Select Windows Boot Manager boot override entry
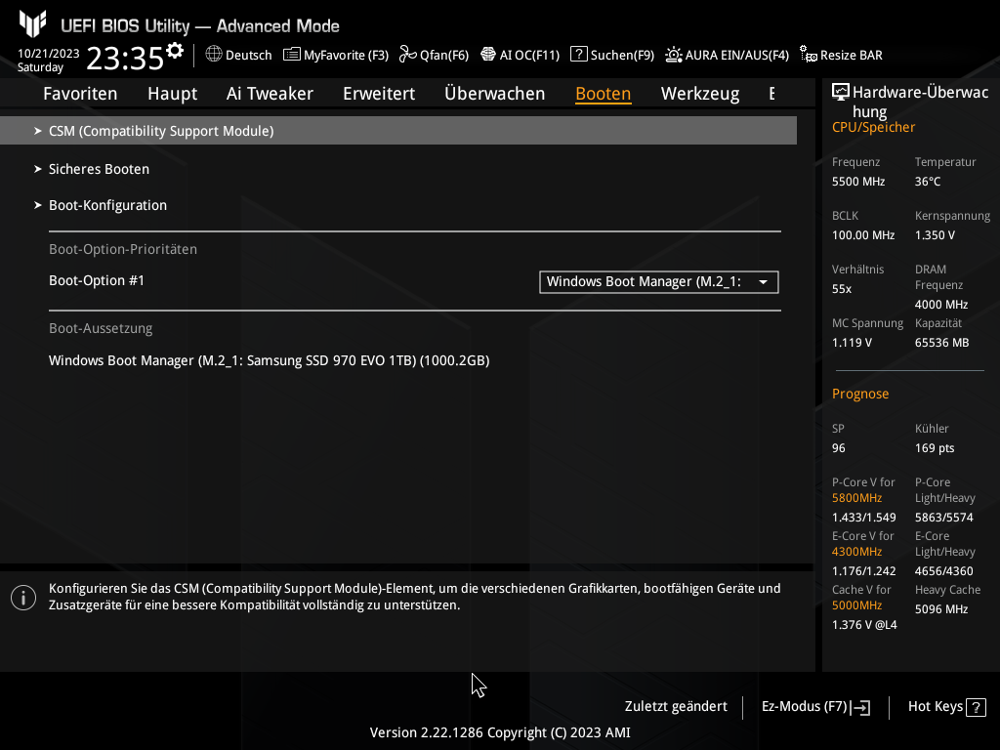The height and width of the screenshot is (750, 1000). [x=269, y=360]
